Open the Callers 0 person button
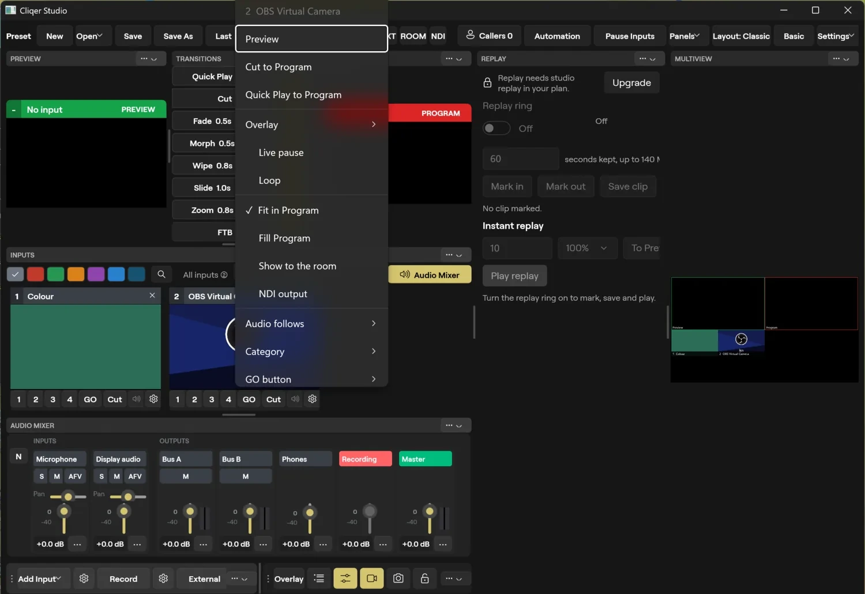This screenshot has height=594, width=865. [489, 36]
